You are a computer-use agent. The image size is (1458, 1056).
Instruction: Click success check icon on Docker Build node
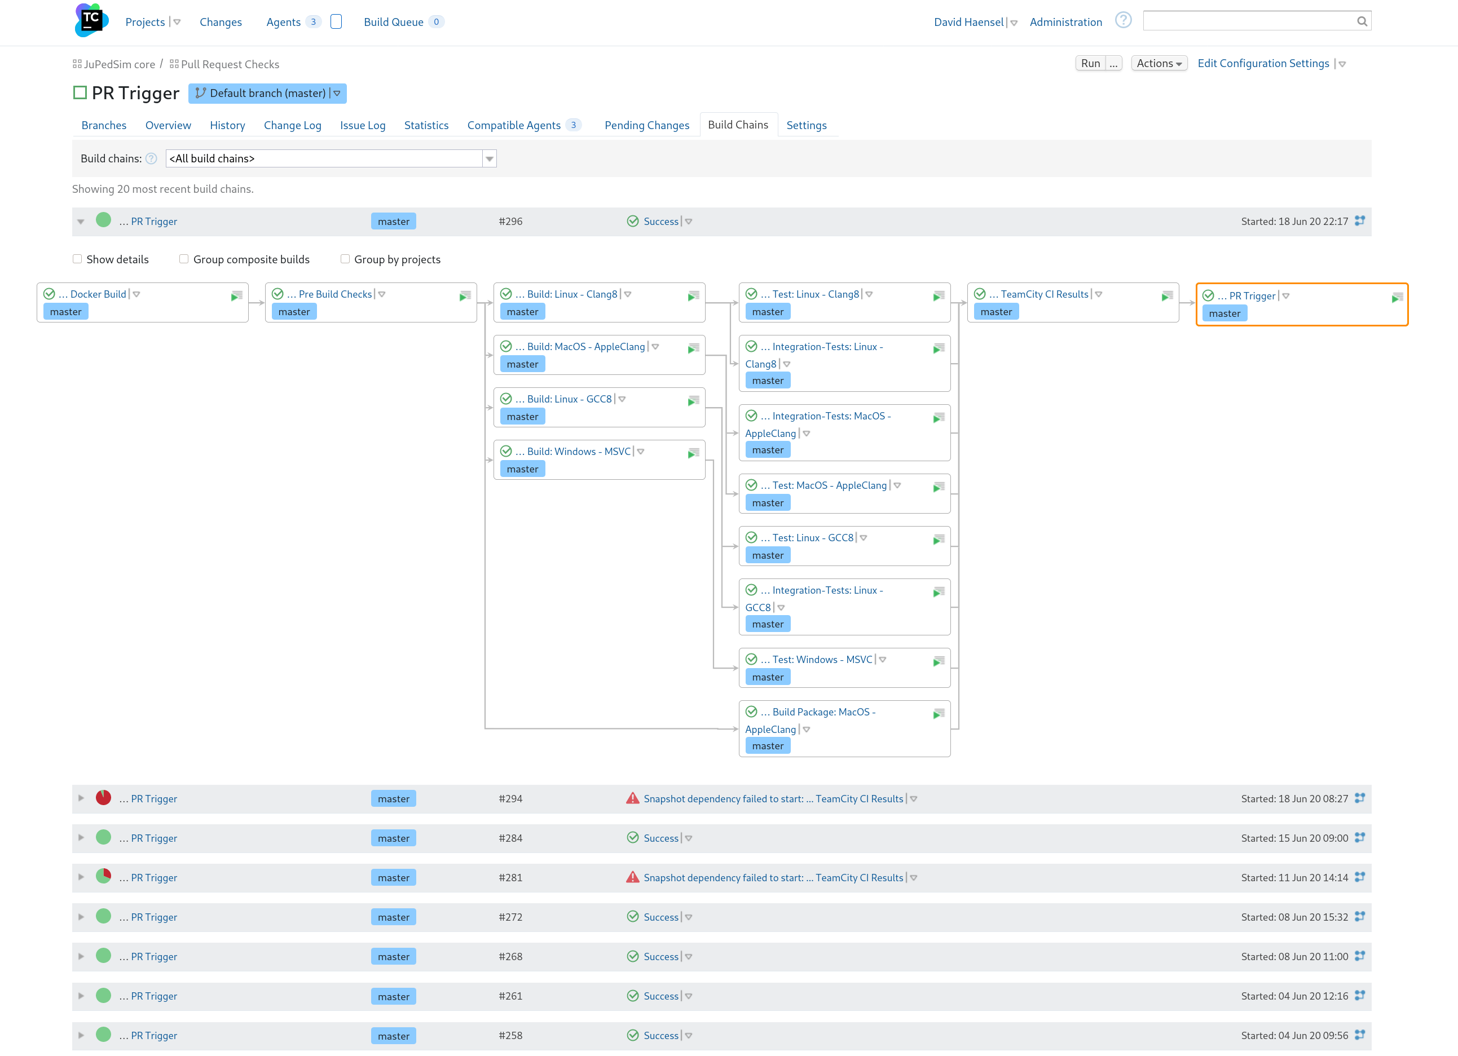point(49,294)
